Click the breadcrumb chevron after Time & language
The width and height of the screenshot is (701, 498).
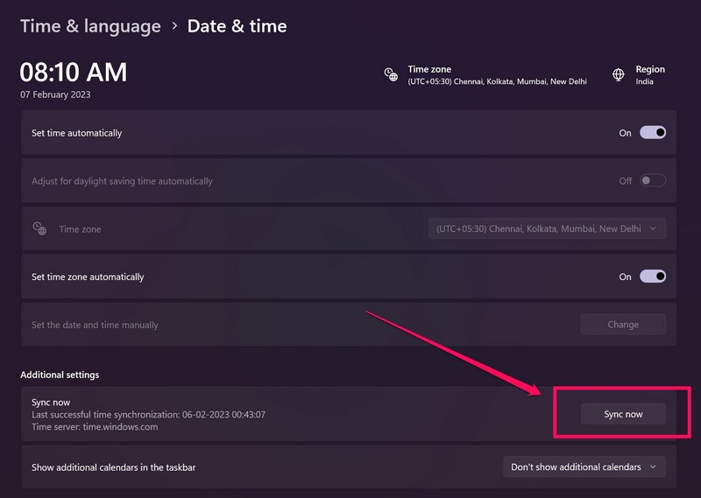point(174,26)
